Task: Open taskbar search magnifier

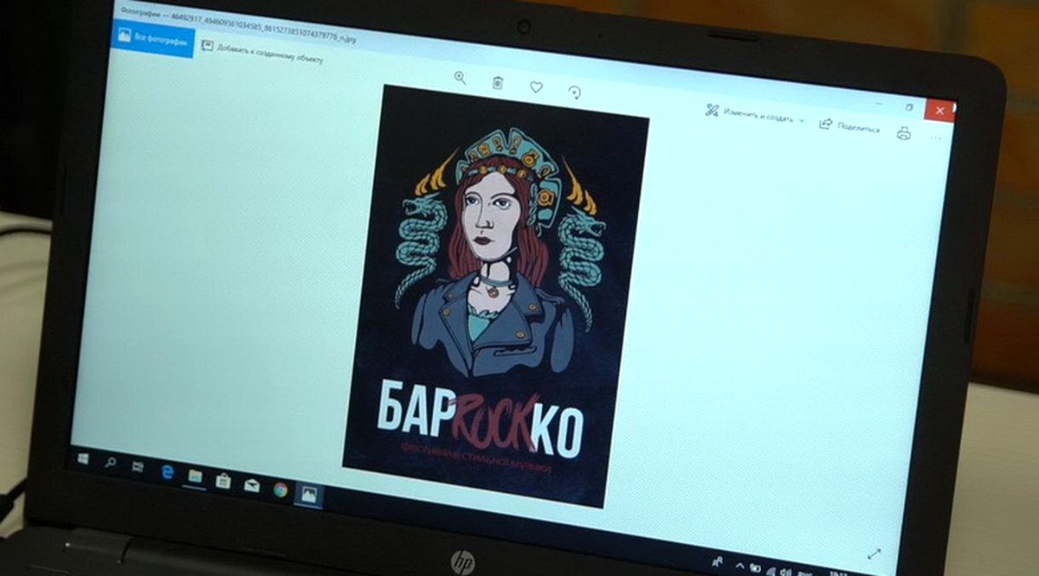Action: (110, 464)
